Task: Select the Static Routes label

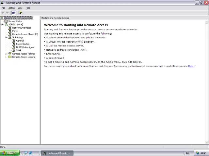Action: [23, 44]
